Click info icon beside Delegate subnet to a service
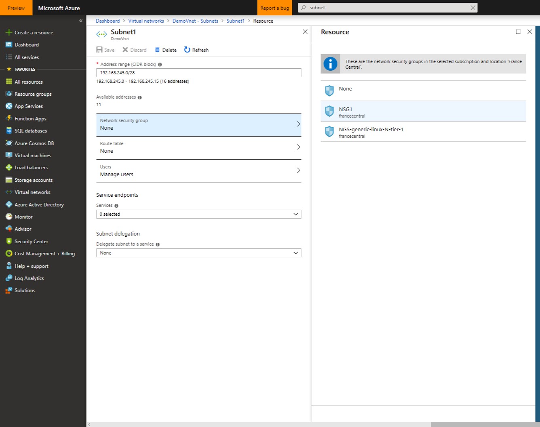The height and width of the screenshot is (427, 540). (x=158, y=244)
